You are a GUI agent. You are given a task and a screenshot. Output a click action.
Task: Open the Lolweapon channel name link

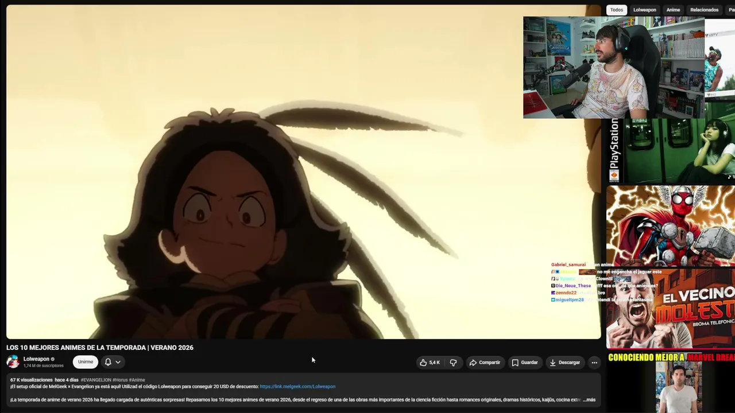point(36,359)
